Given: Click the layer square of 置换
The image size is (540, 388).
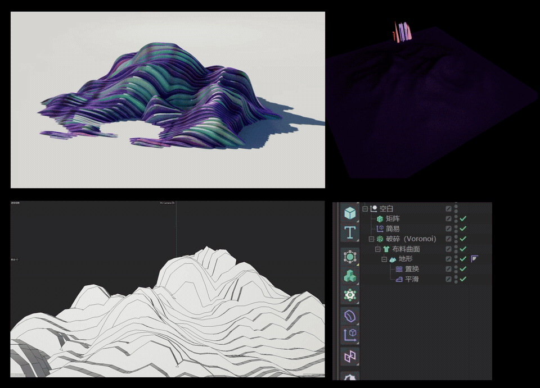Looking at the screenshot, I should click(448, 269).
